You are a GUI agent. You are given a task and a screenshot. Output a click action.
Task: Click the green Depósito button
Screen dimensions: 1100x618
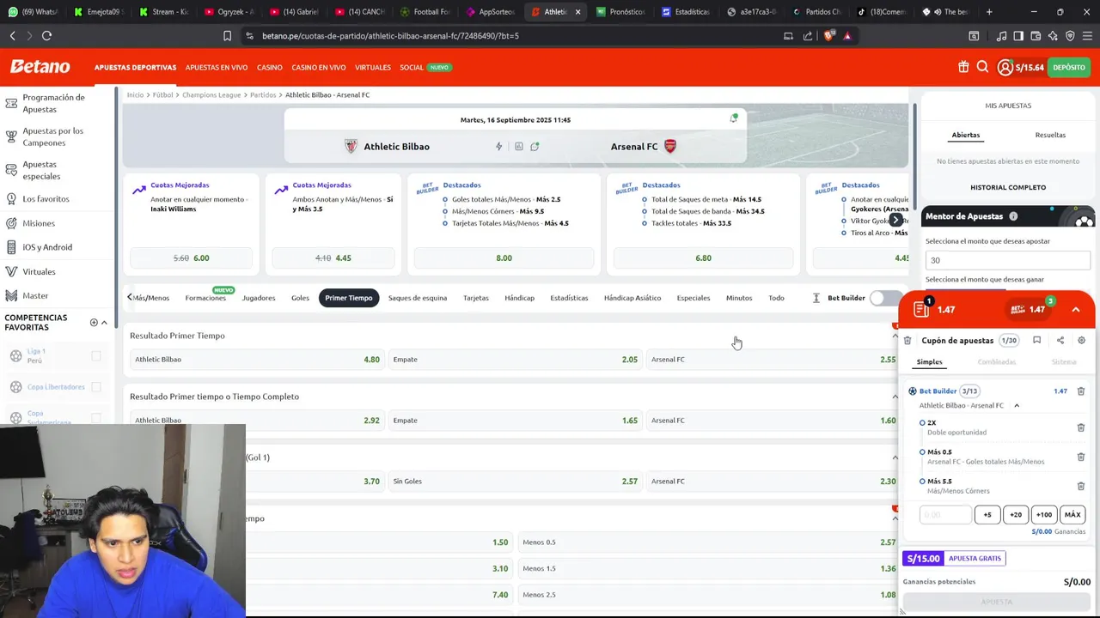1069,67
